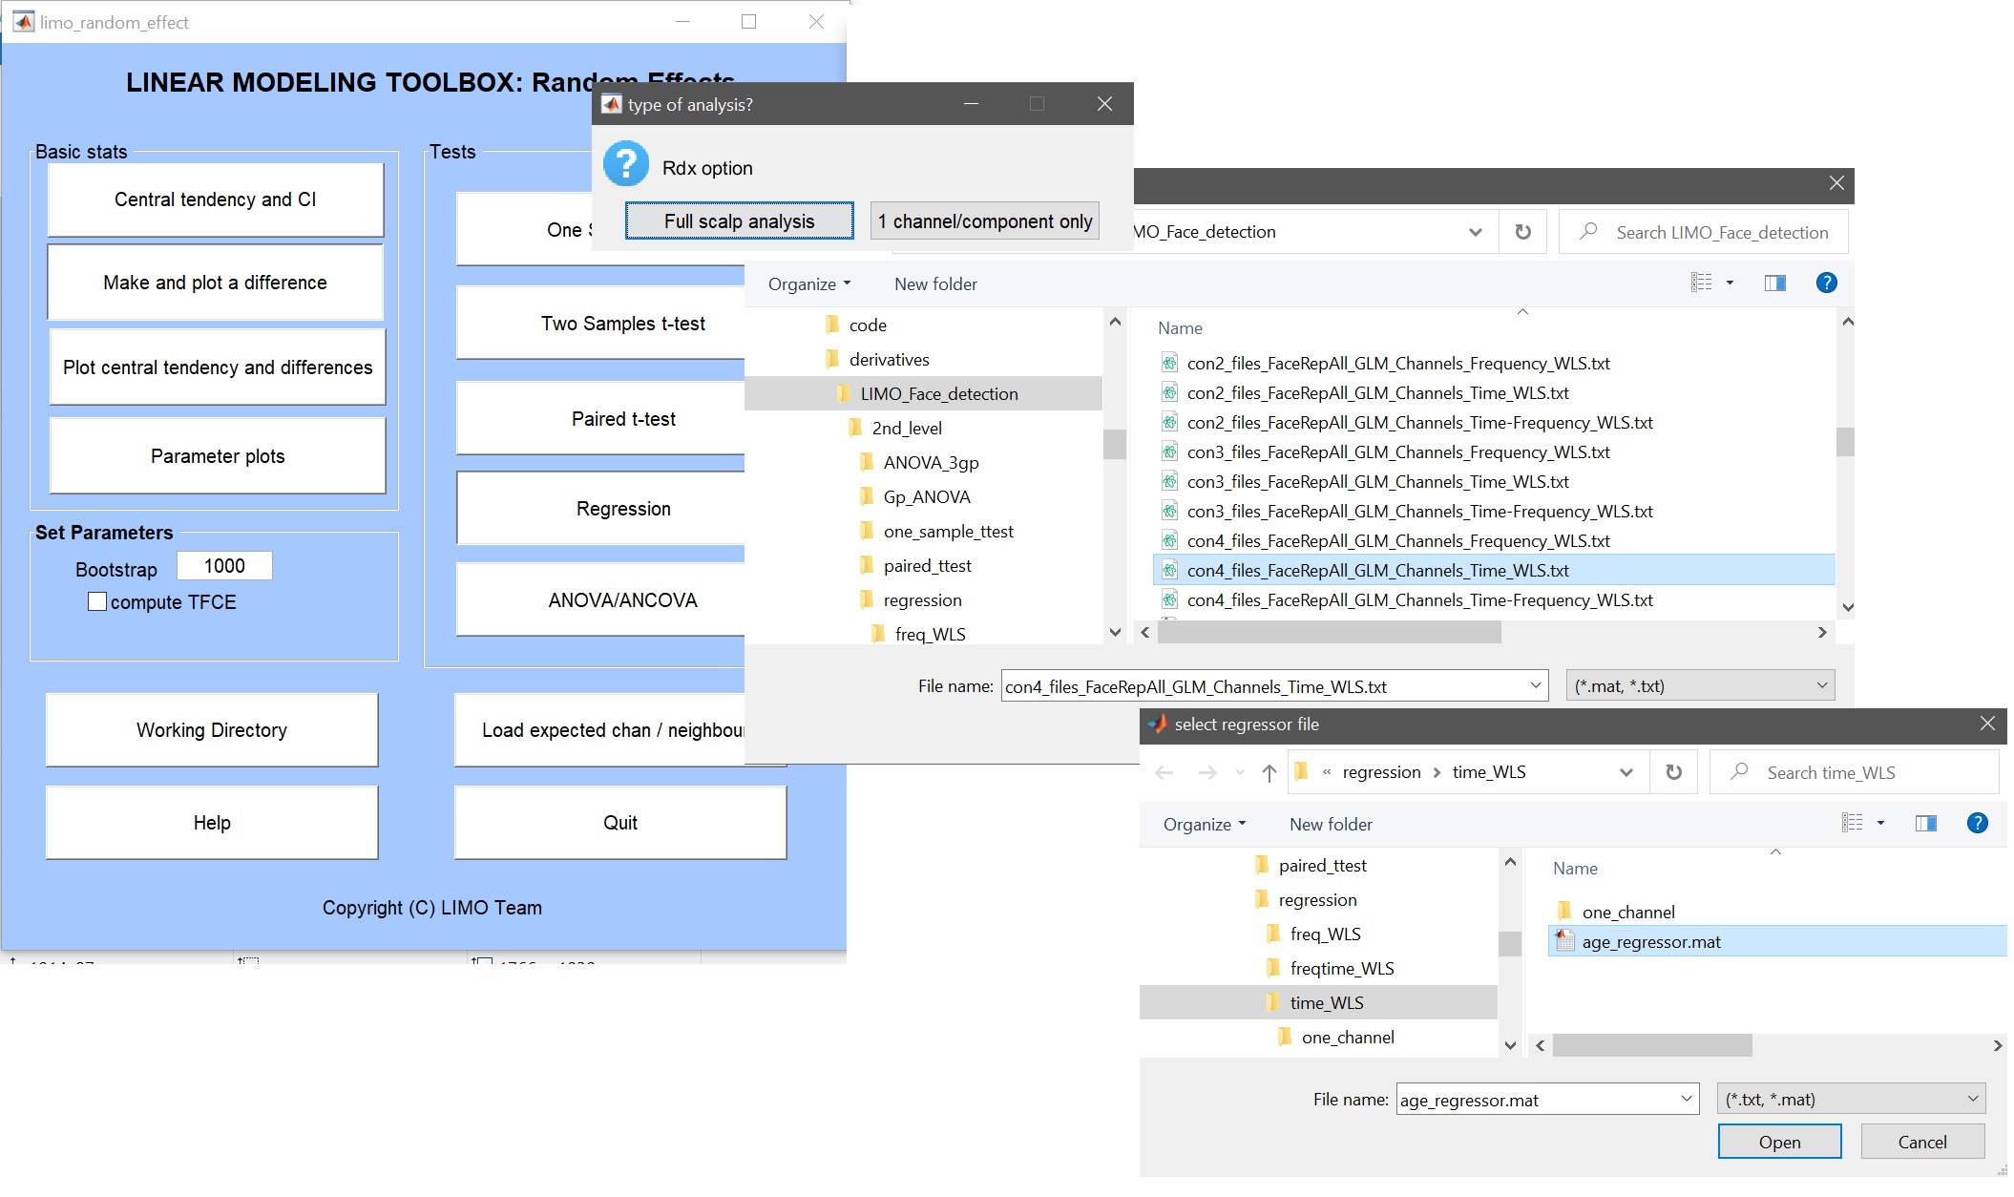Click the Open button

point(1778,1142)
